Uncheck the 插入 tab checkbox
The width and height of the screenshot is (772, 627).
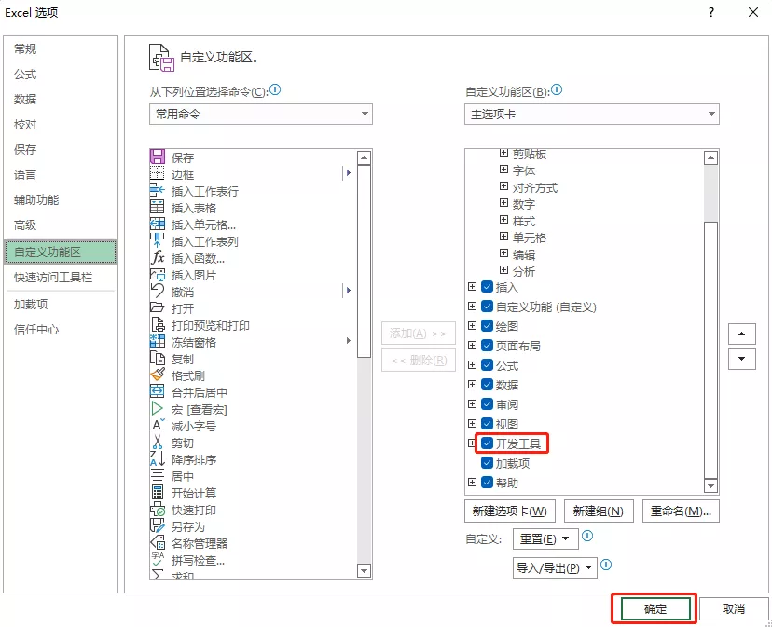coord(487,286)
